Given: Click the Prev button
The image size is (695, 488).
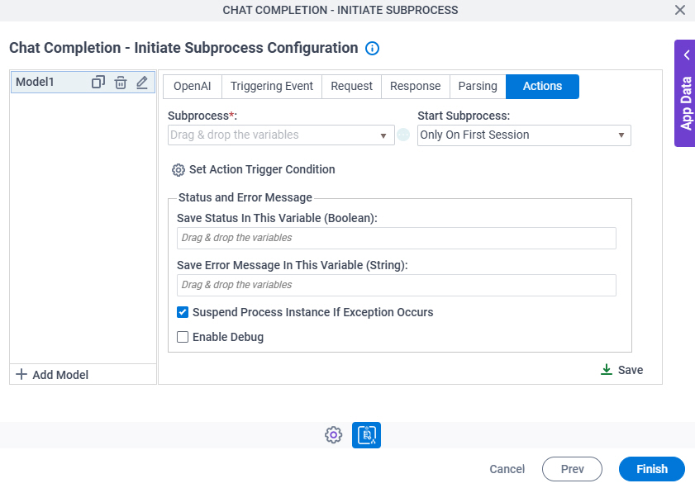Looking at the screenshot, I should click(x=572, y=469).
